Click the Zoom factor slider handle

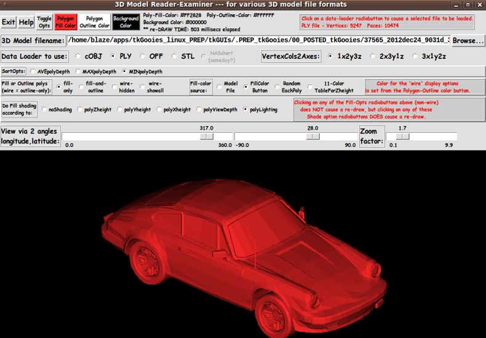pos(402,136)
